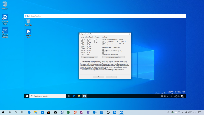Open Cortana circle next to host search
This screenshot has height=115, width=204.
[16, 112]
